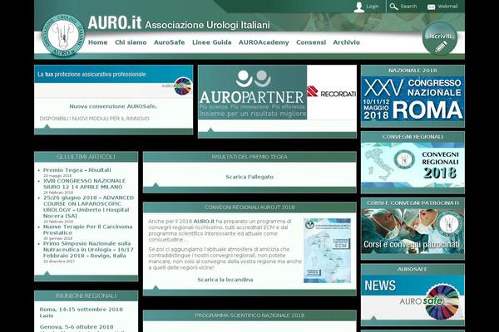The height and width of the screenshot is (332, 499).
Task: Open the Primo Simposio Nazionale sulla Nutraceutica article
Action: point(88,249)
